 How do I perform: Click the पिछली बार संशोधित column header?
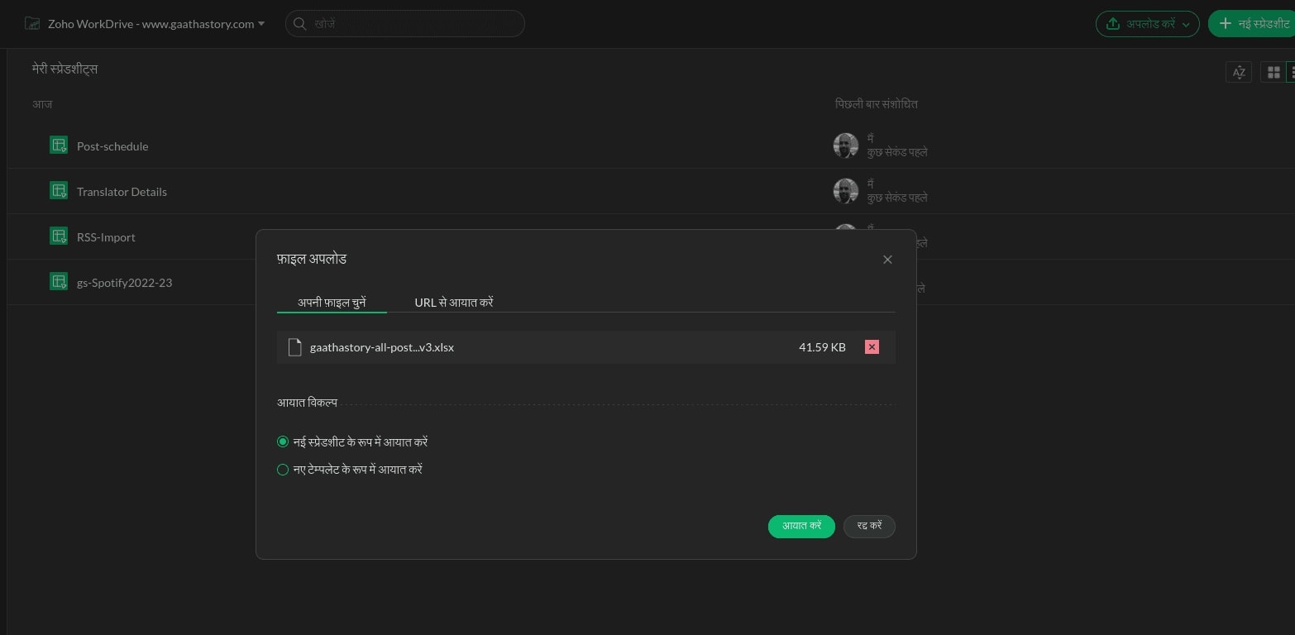point(877,104)
